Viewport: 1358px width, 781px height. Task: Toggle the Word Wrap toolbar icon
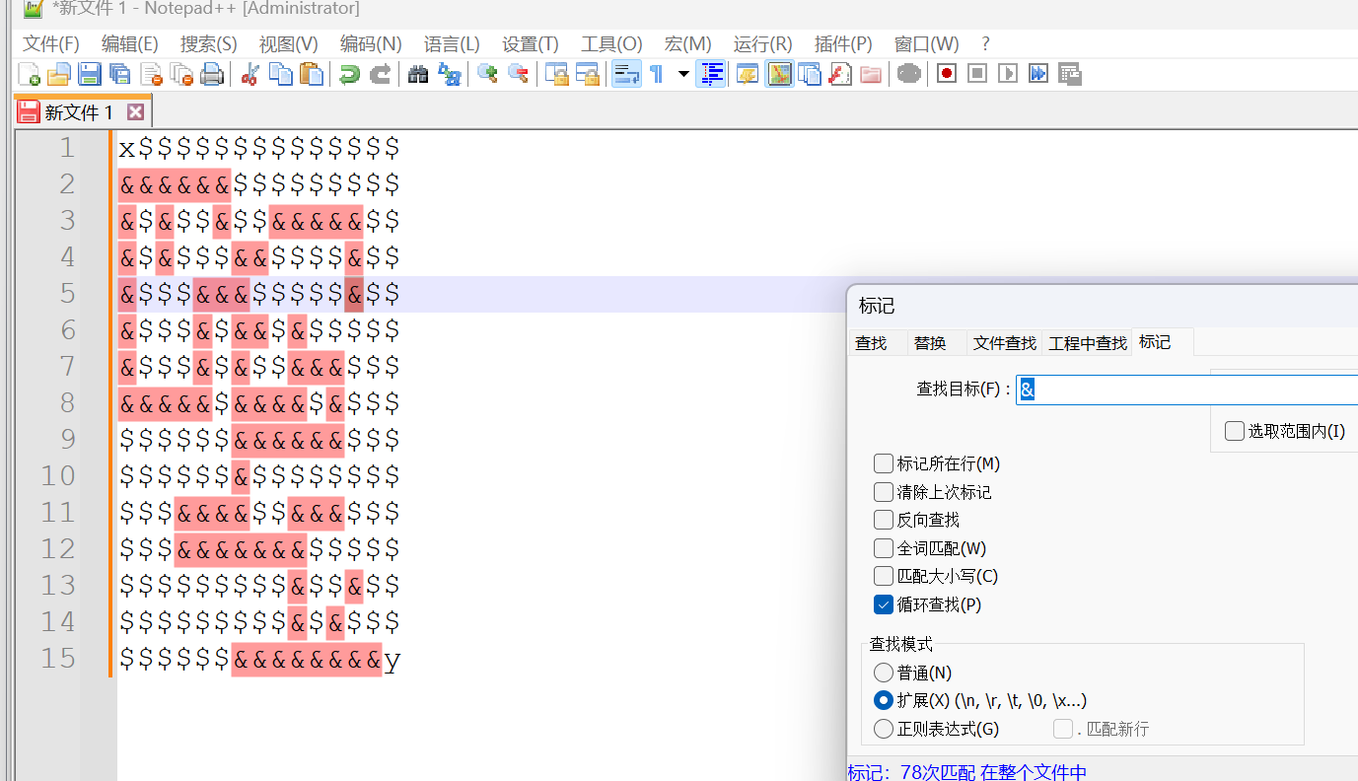tap(626, 74)
